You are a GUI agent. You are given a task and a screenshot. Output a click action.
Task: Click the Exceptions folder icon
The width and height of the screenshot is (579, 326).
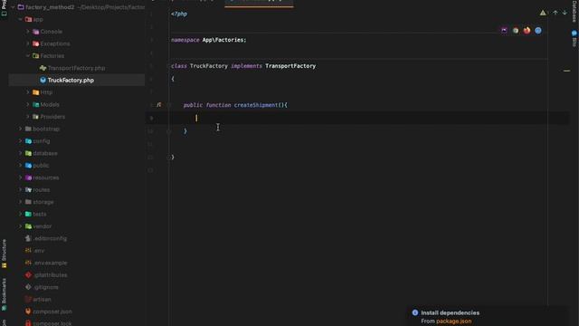(36, 43)
